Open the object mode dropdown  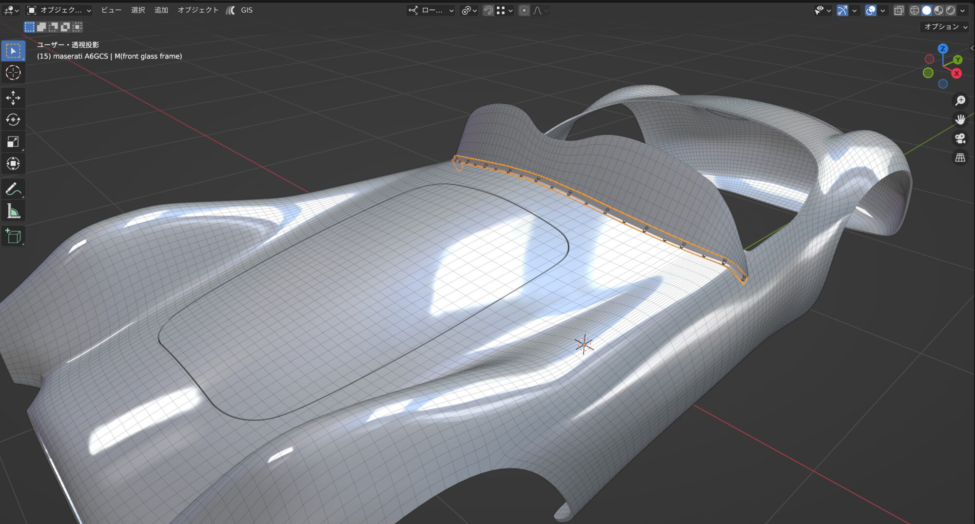pyautogui.click(x=59, y=10)
